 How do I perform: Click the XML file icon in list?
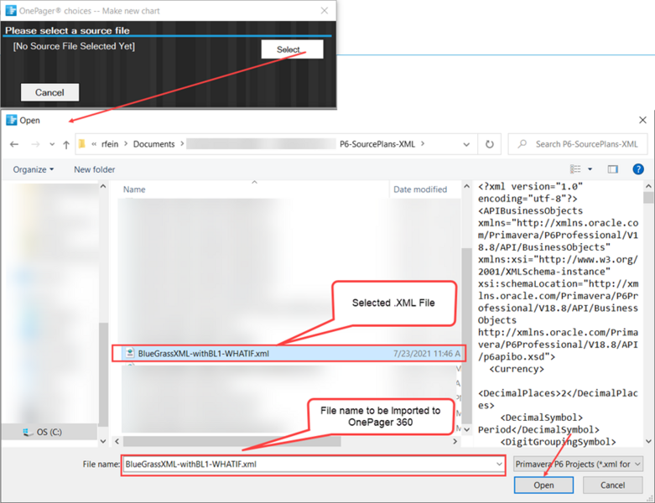click(130, 353)
